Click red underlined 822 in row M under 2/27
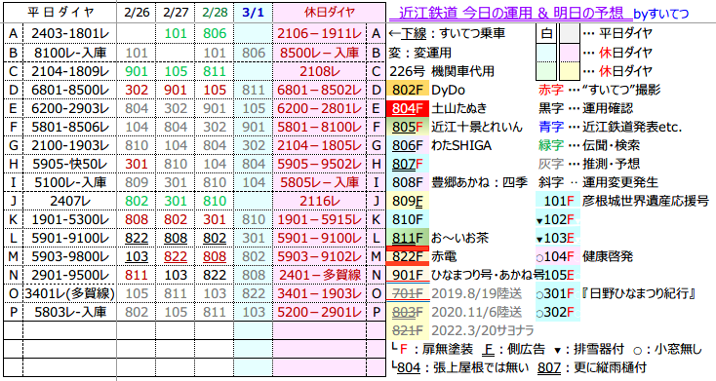716x381 pixels. click(176, 257)
